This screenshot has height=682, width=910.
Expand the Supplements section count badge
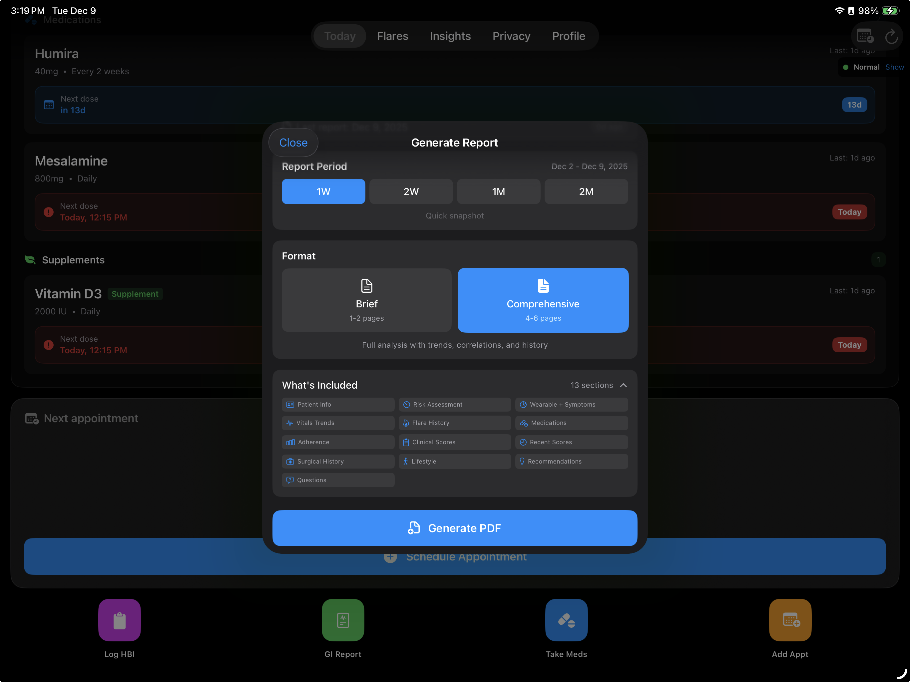879,259
